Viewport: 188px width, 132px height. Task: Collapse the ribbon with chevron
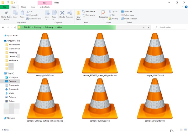182,7
